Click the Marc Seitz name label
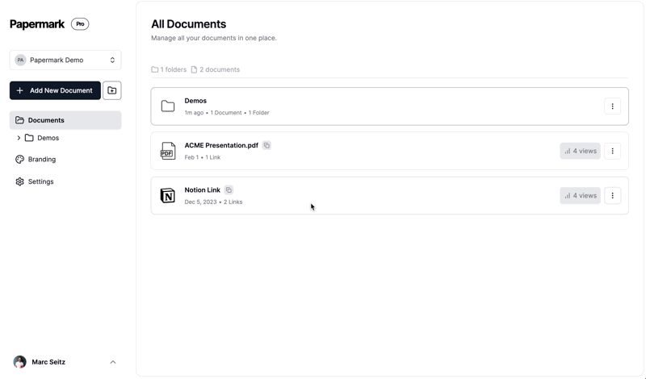This screenshot has height=379, width=646. pos(48,362)
